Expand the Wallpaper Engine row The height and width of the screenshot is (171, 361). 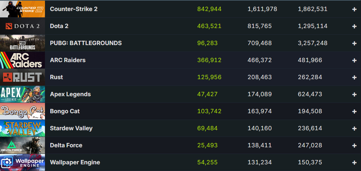(x=354, y=163)
